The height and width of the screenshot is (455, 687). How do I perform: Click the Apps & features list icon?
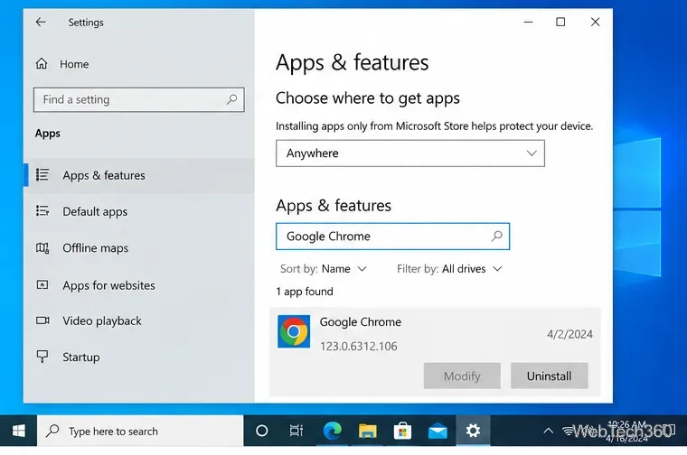click(42, 174)
